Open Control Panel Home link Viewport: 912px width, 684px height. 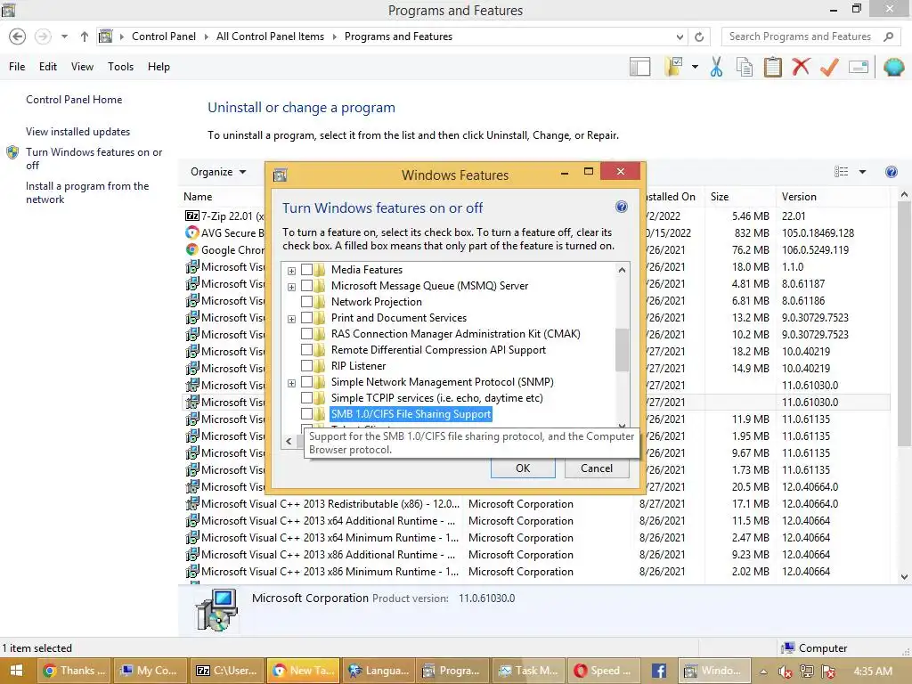coord(74,100)
